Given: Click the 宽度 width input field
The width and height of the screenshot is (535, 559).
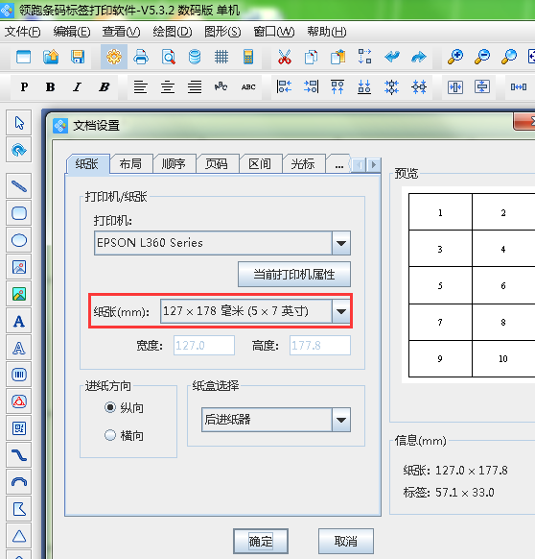Looking at the screenshot, I should (x=204, y=345).
